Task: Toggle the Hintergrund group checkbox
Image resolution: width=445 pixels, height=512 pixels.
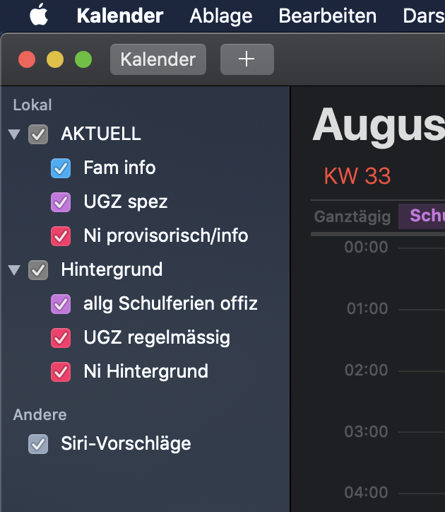Action: pyautogui.click(x=38, y=270)
